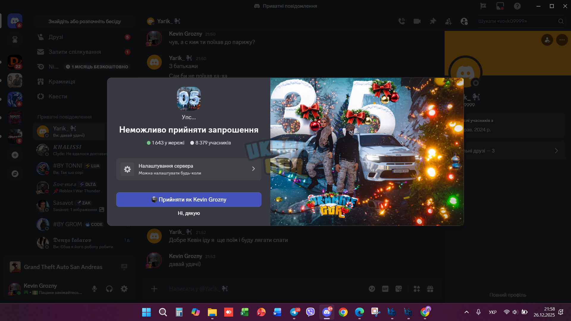Click the server icon labeled 05 in invite dialog
The width and height of the screenshot is (571, 321).
(x=189, y=99)
